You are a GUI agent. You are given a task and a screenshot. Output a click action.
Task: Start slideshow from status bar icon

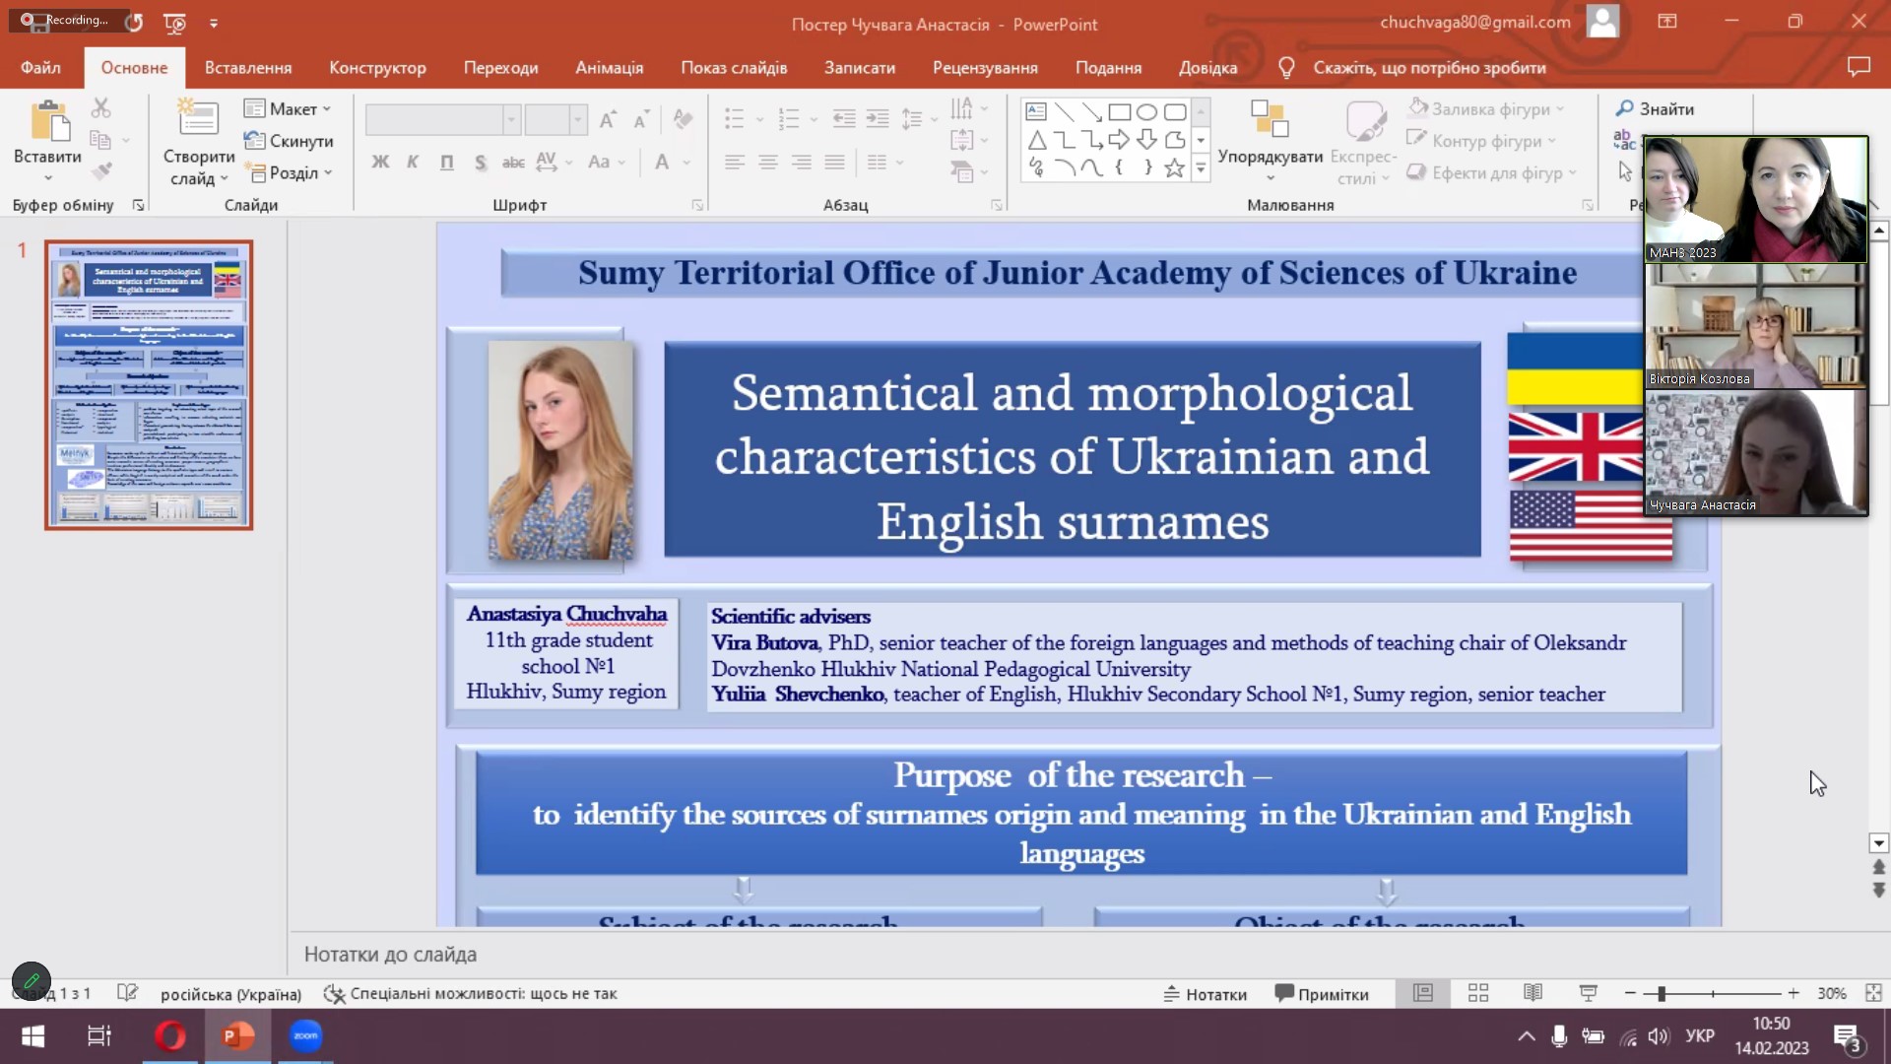point(1588,993)
